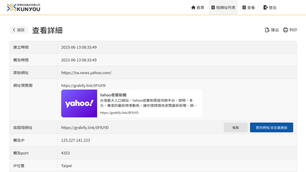Select the IP location value Taipei
The image size is (306, 172).
(66, 166)
